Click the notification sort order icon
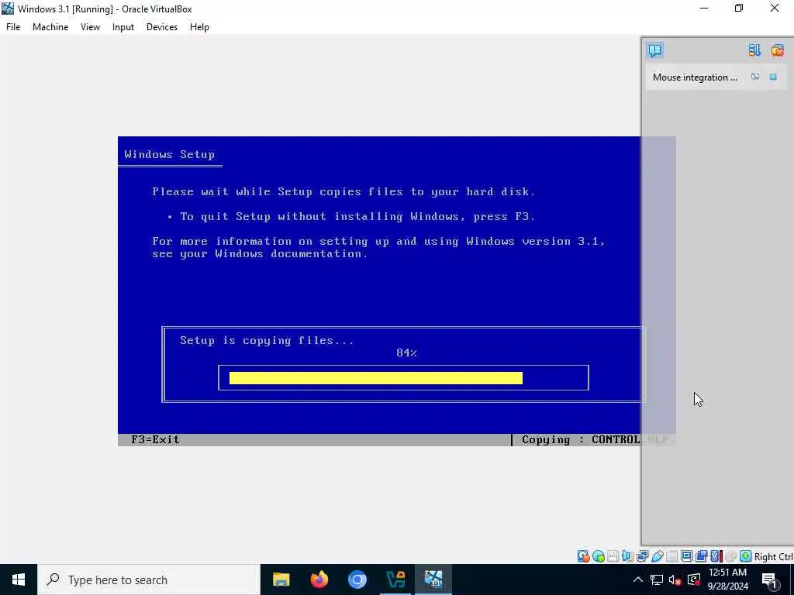Viewport: 794px width, 595px height. point(754,50)
